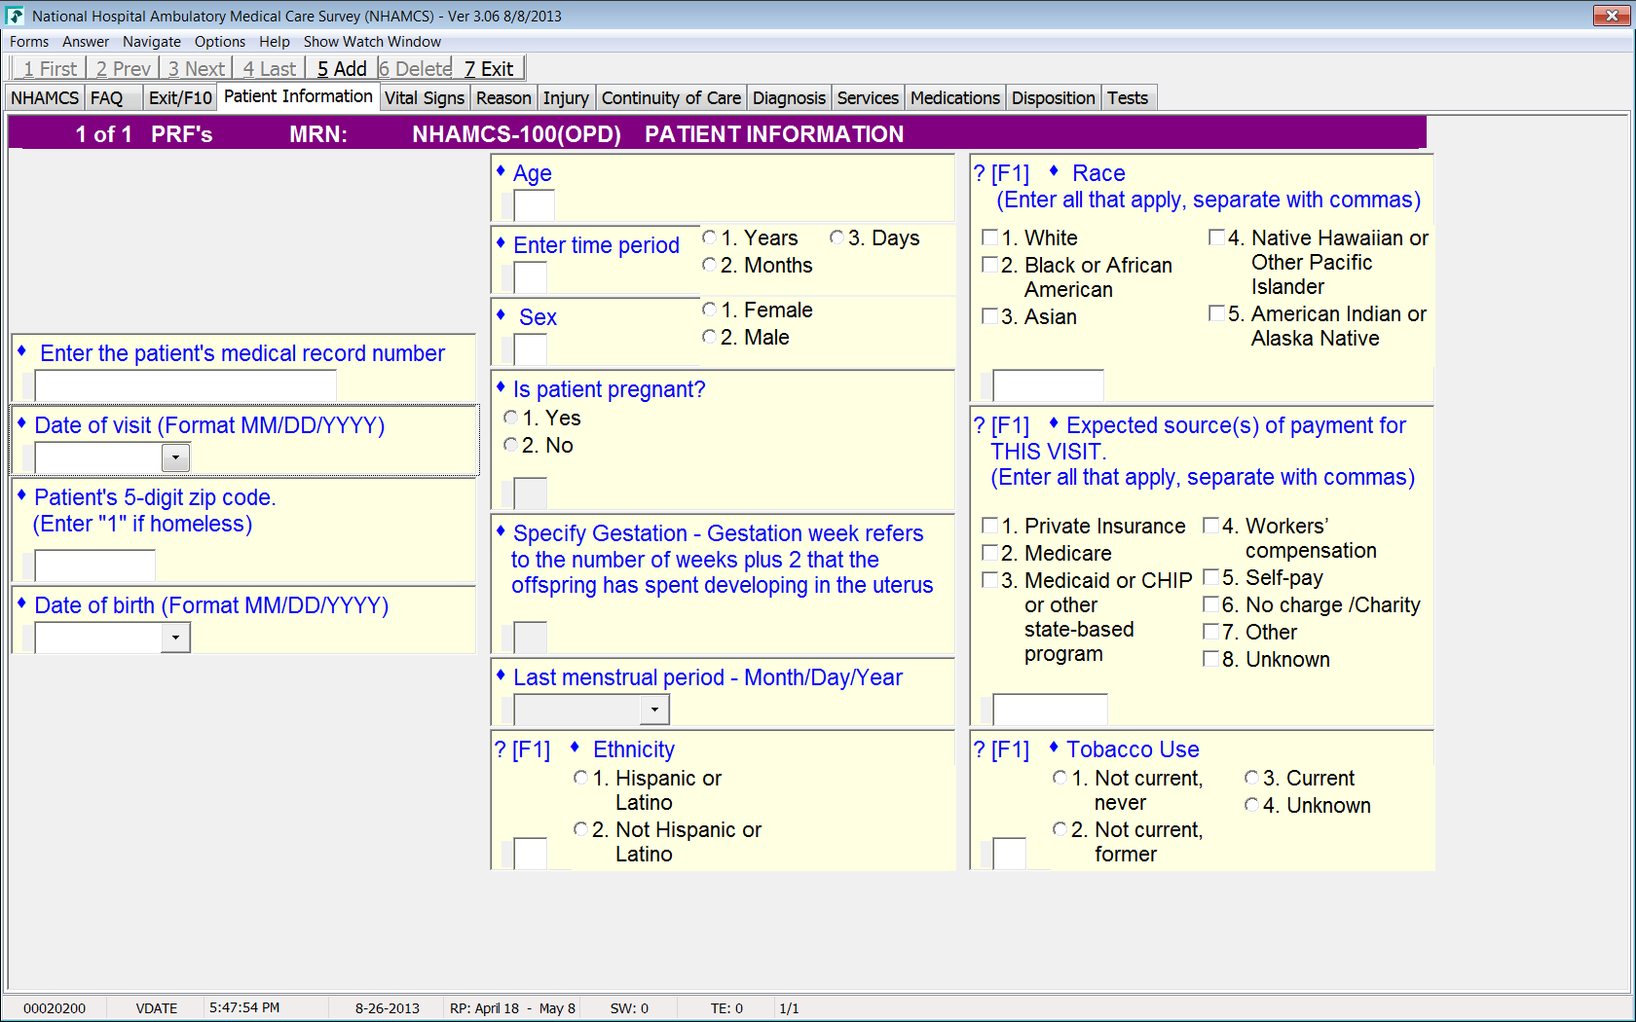This screenshot has height=1022, width=1636.
Task: Click the medical record number input field
Action: point(185,385)
